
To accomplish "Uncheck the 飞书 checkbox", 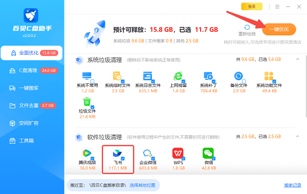I will point(123,158).
